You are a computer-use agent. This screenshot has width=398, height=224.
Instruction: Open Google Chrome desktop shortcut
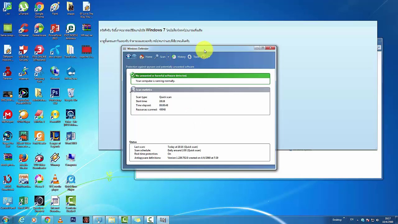[x=39, y=10]
